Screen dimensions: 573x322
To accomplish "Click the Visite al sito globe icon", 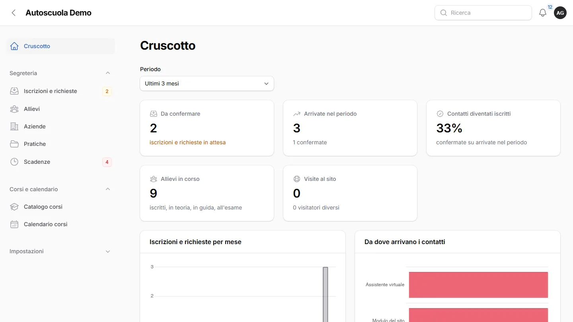I will [x=297, y=179].
